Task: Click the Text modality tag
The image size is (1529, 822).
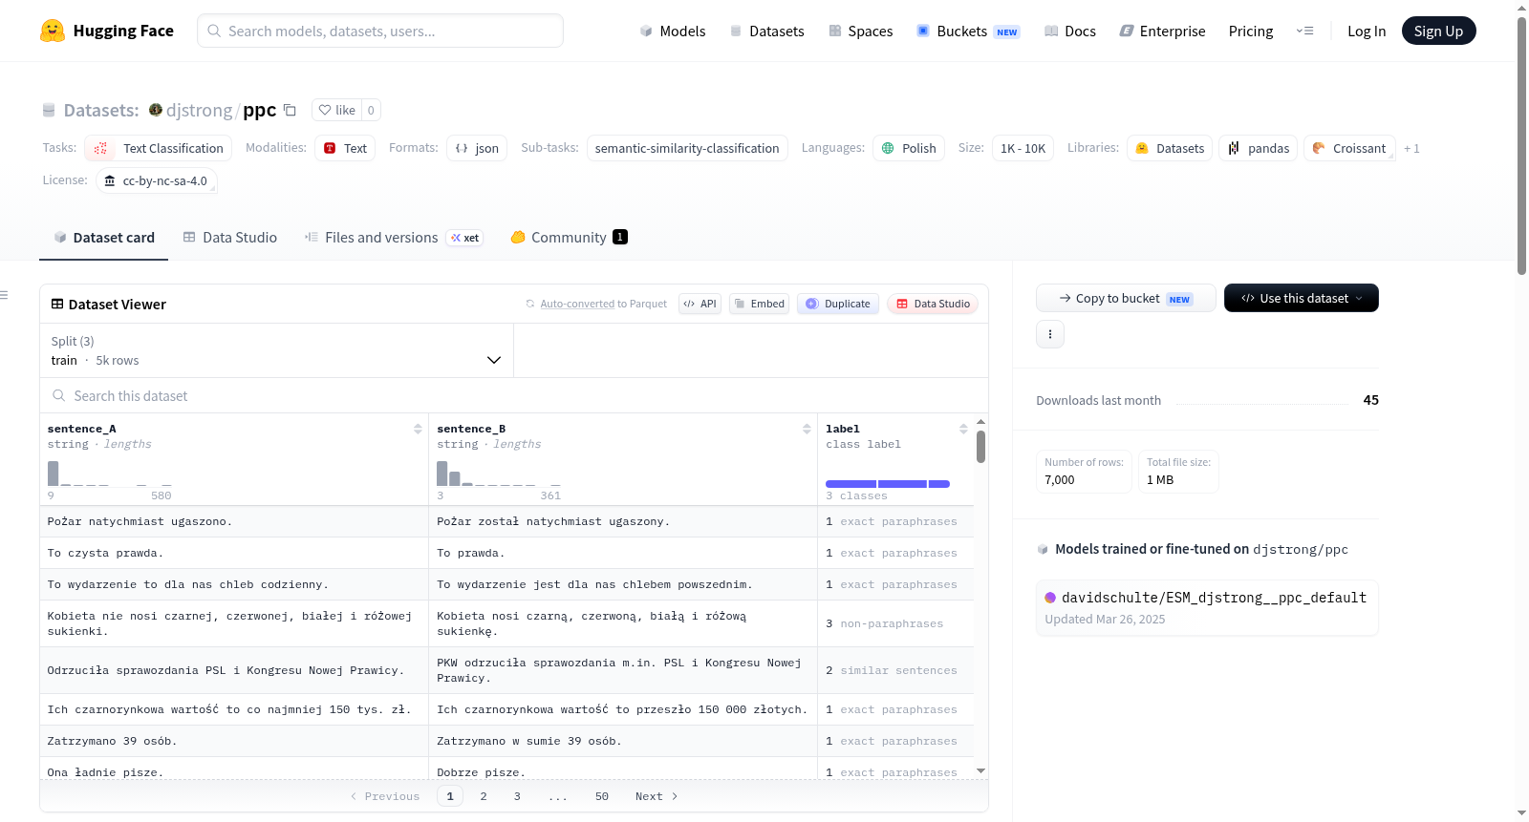Action: coord(345,148)
